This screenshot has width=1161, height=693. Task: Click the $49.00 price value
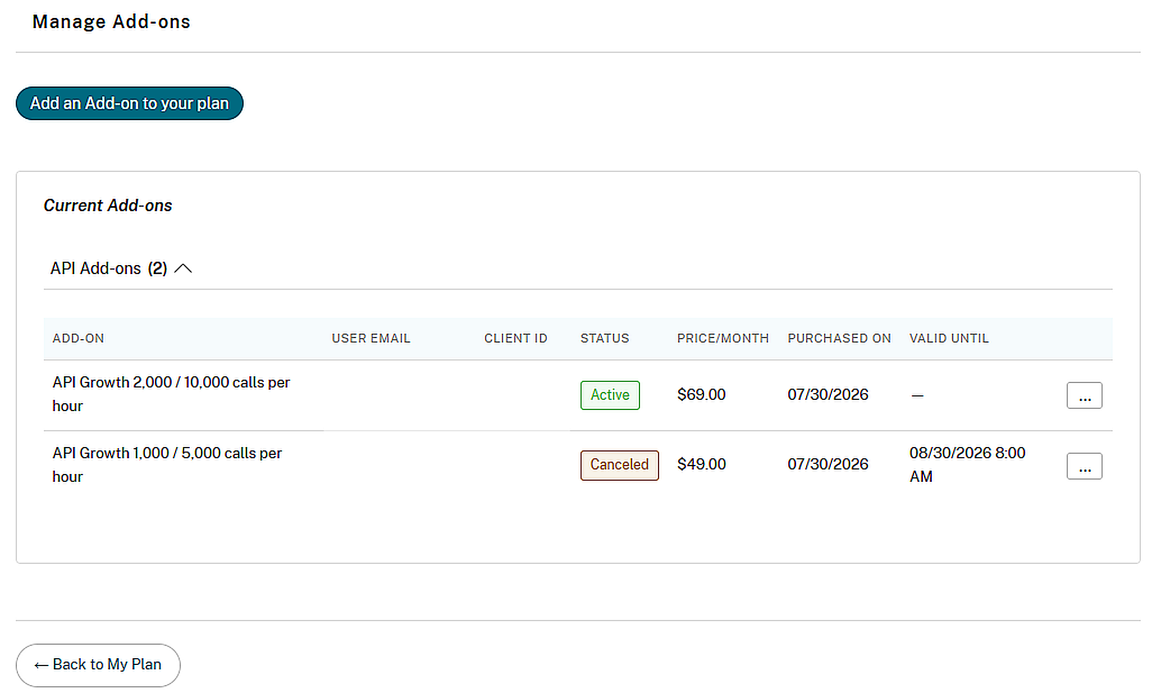701,464
